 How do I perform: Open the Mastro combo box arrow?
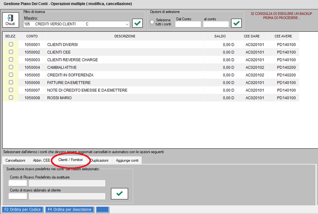click(x=127, y=24)
